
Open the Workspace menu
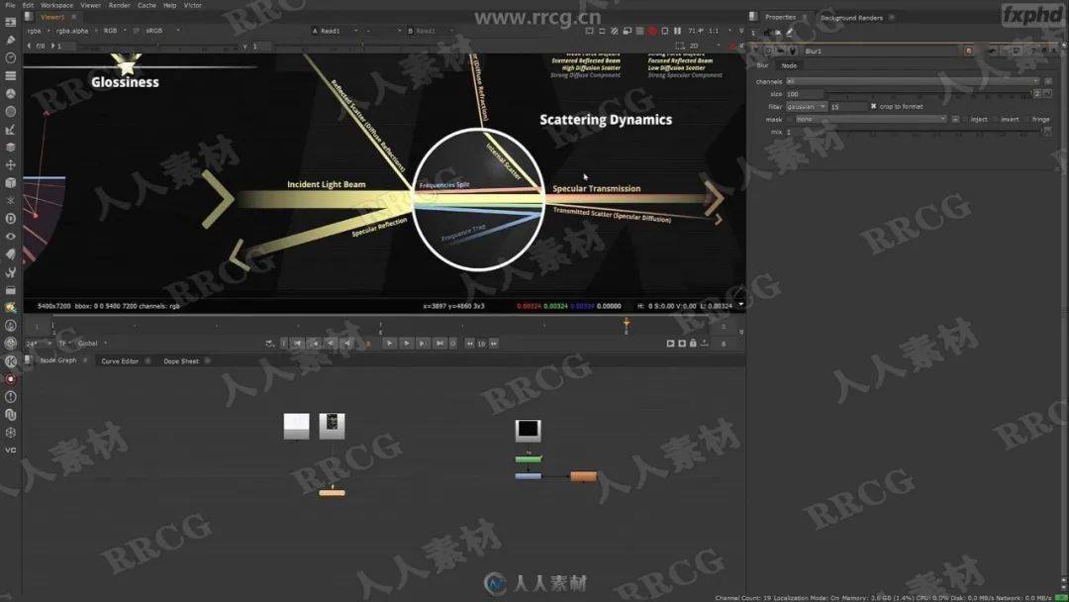[x=56, y=5]
